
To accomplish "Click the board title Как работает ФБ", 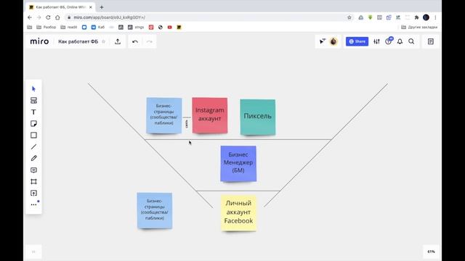I will tap(78, 42).
